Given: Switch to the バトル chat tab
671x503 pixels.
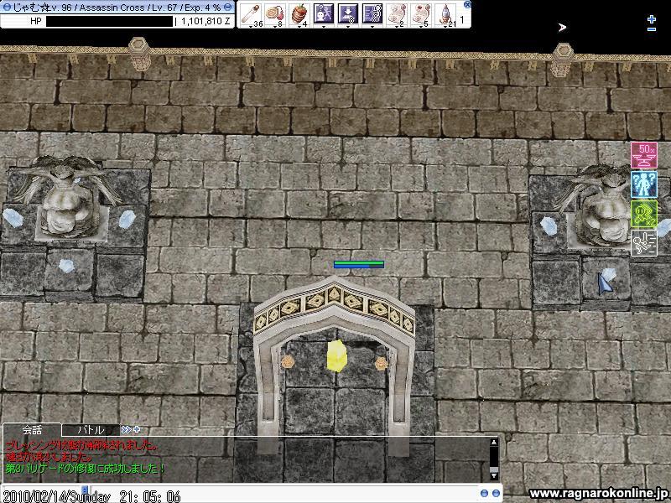Looking at the screenshot, I should click(91, 429).
